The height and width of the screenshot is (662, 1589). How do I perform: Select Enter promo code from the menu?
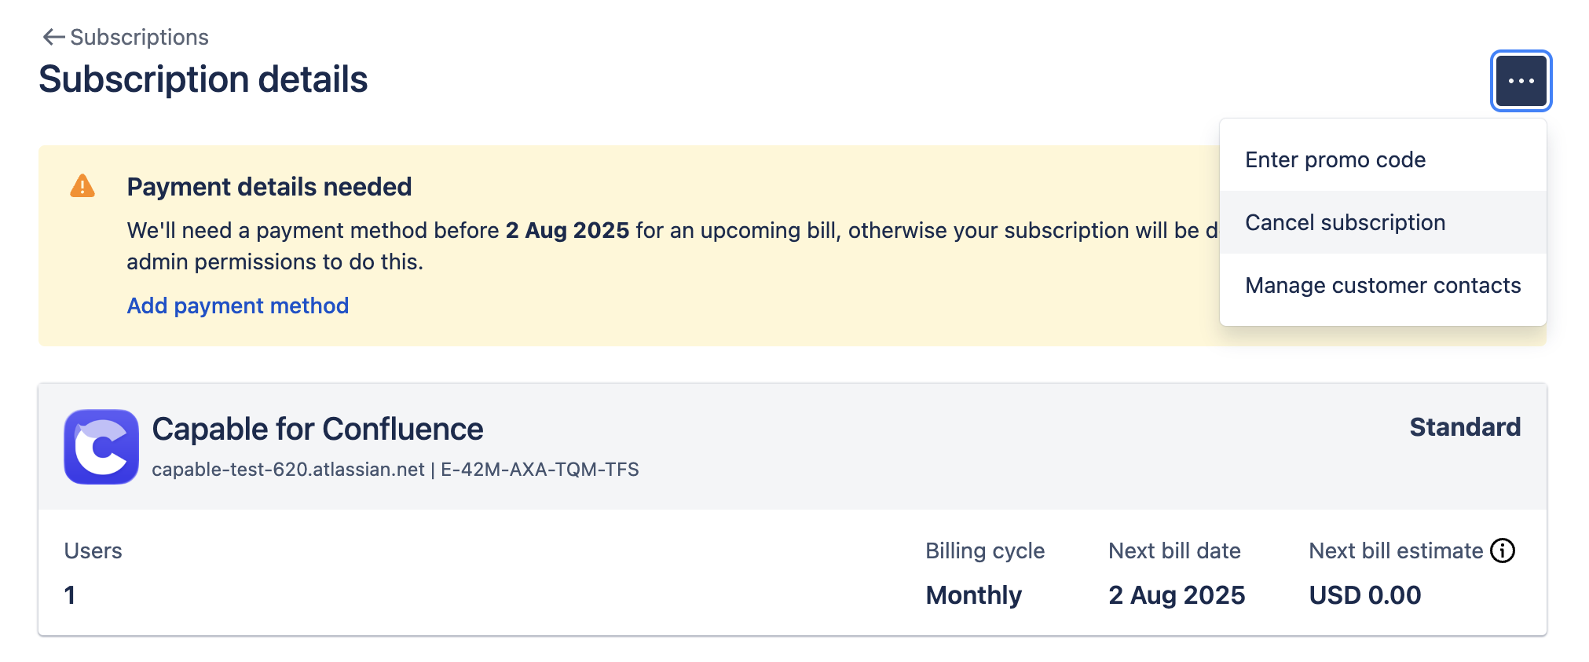tap(1335, 159)
